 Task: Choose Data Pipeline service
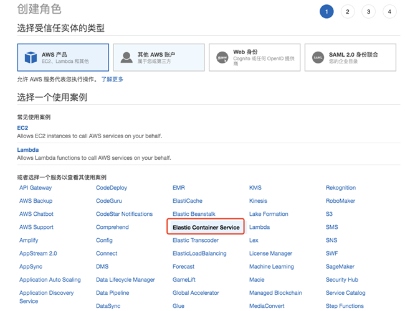pos(113,293)
